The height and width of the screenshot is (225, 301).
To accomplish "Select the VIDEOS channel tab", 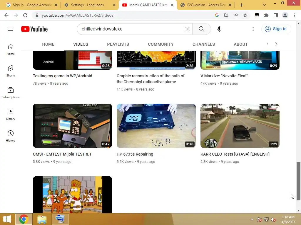I will point(81,44).
